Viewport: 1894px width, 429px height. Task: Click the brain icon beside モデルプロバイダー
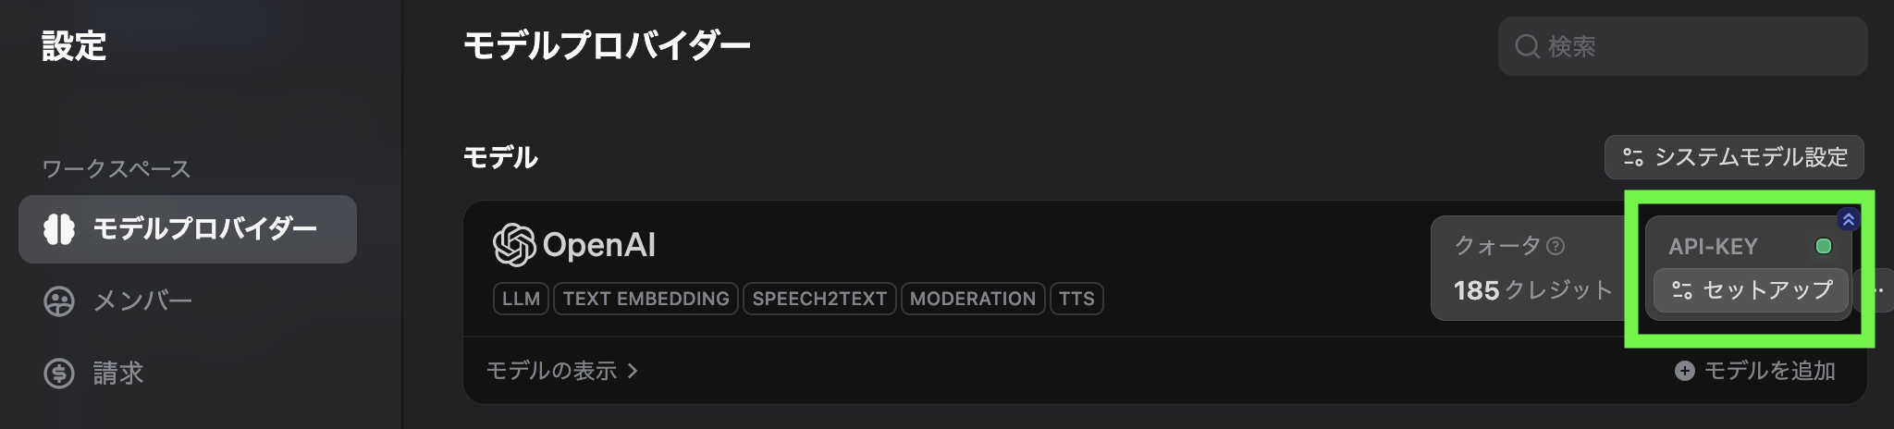59,228
